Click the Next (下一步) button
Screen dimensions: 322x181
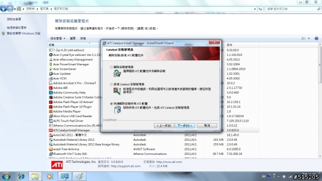[185, 126]
